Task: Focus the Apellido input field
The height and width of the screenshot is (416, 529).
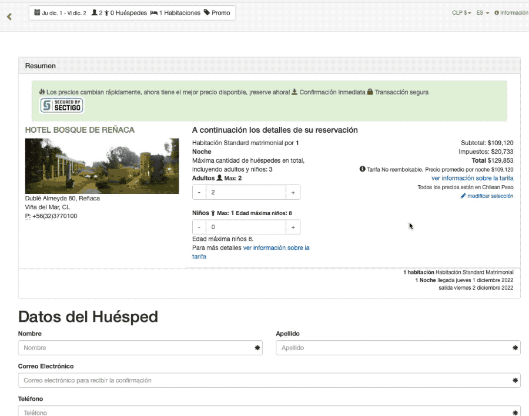Action: click(398, 348)
